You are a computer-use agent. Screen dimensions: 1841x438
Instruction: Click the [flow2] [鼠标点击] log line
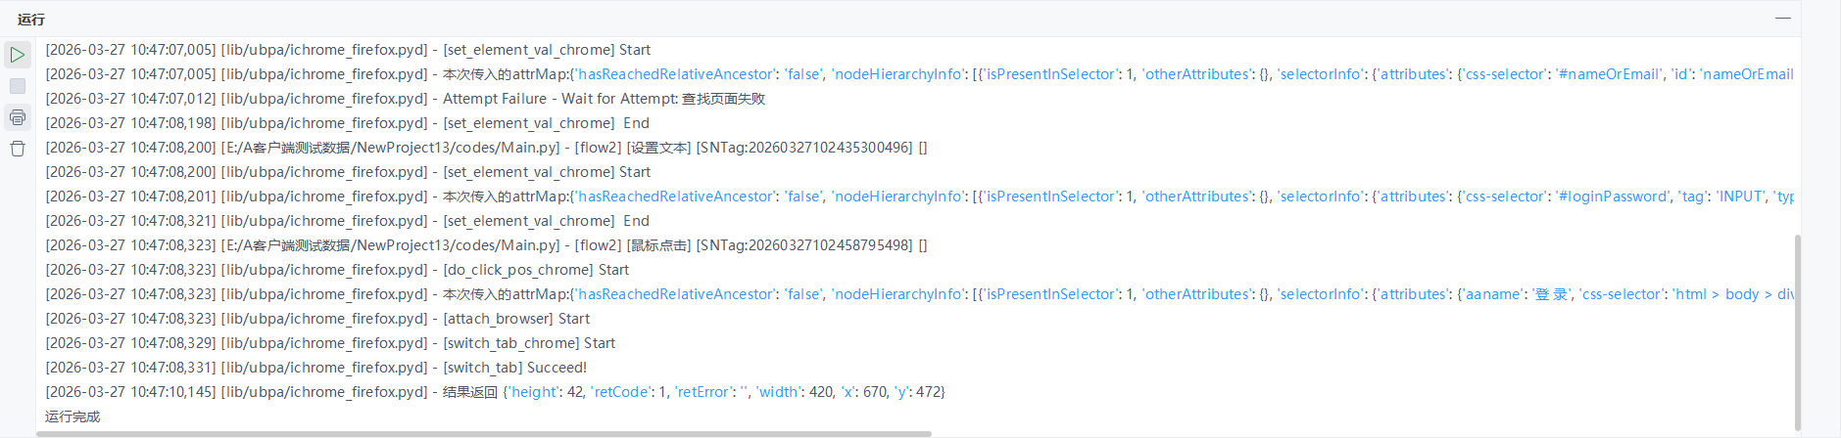[486, 245]
